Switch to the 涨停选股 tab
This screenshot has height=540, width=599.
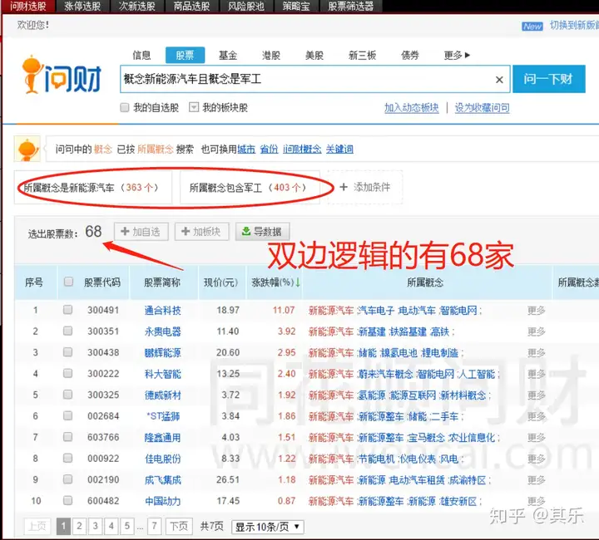coord(82,6)
